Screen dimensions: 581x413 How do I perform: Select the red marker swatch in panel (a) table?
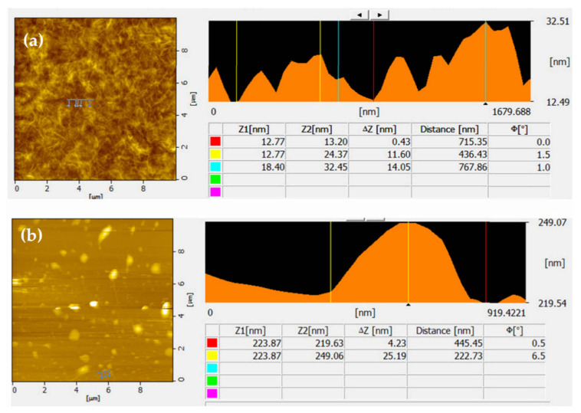pyautogui.click(x=215, y=142)
